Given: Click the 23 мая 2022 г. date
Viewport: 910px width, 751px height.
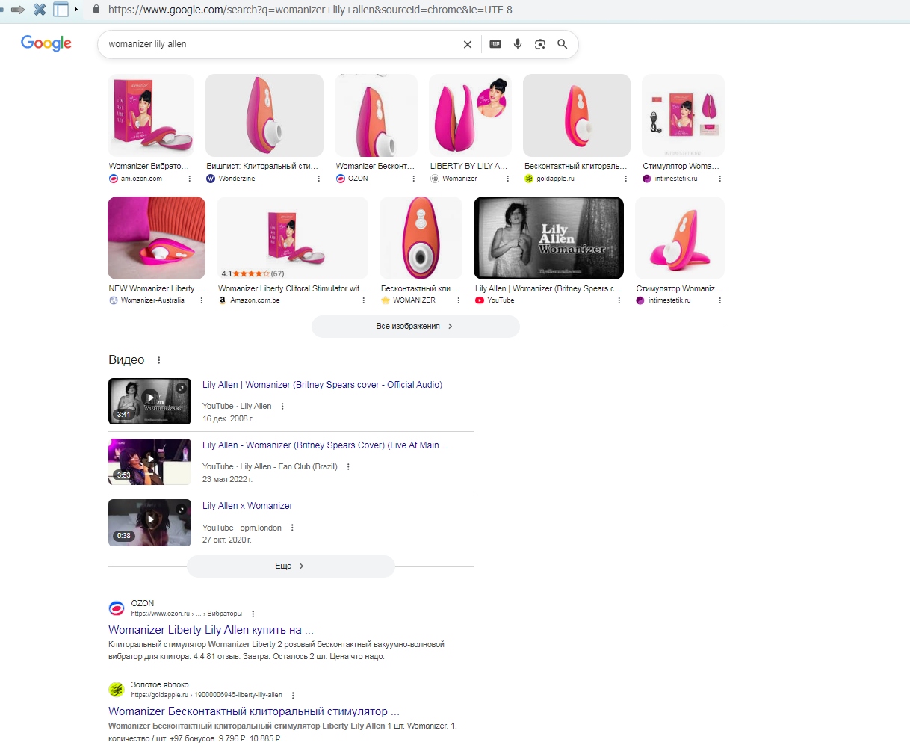Looking at the screenshot, I should pyautogui.click(x=228, y=479).
